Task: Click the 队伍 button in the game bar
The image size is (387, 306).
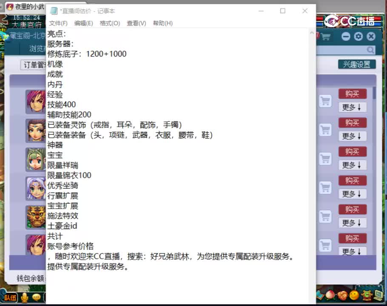Action: coord(10,297)
